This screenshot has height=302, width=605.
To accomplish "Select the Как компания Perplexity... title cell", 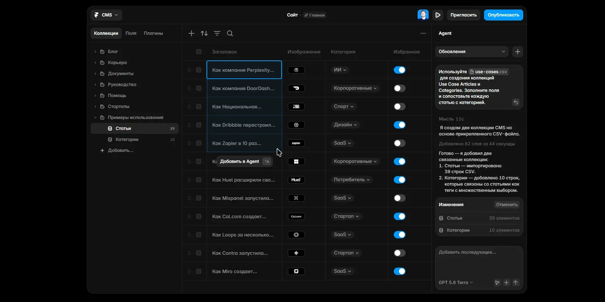I will coord(244,70).
